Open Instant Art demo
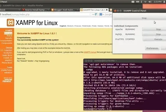This screenshot has height=112, width=166. 8,58
